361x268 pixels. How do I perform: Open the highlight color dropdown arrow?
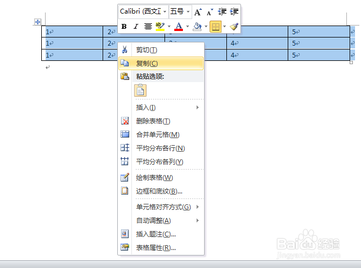(169, 27)
